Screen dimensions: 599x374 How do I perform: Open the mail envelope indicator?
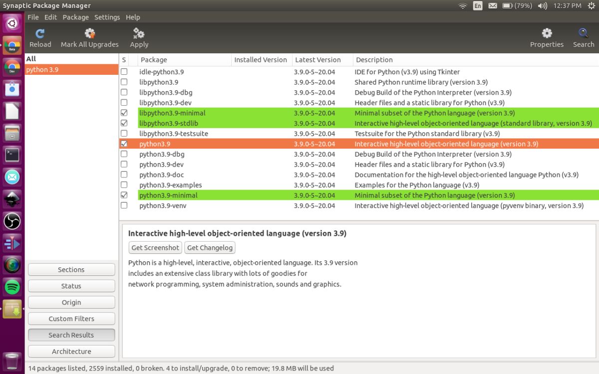click(493, 6)
